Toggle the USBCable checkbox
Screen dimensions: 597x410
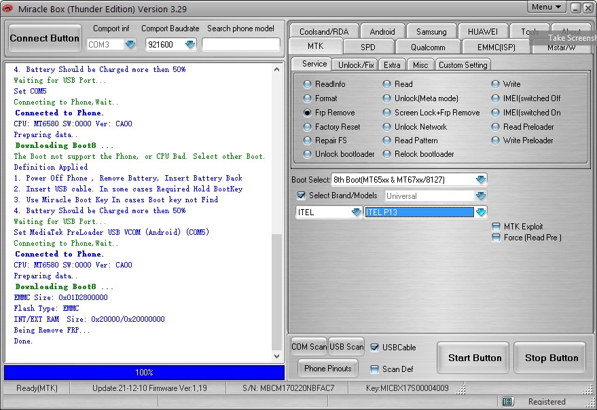click(375, 347)
